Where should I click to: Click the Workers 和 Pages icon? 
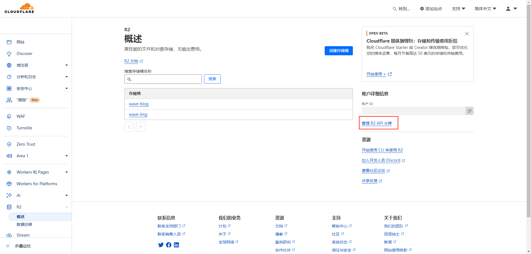tap(9, 172)
